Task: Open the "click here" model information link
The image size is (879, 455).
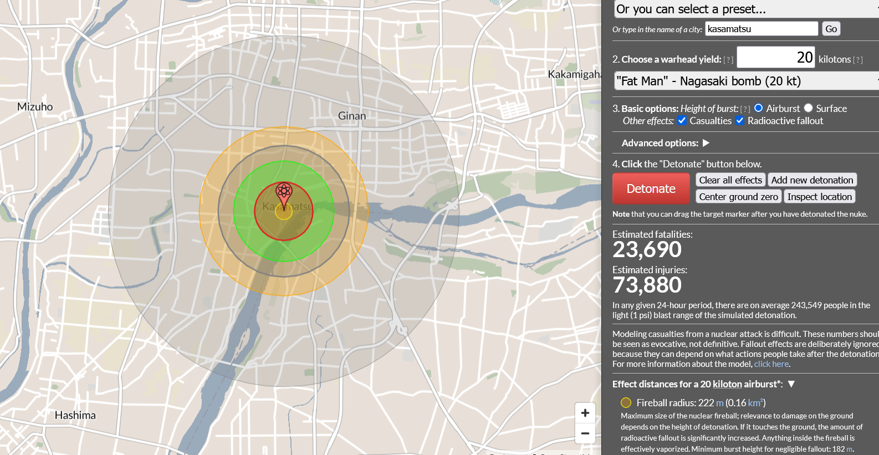Action: 771,364
